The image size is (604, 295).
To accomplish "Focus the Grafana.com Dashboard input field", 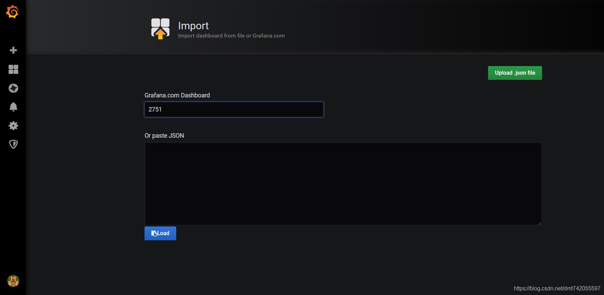I will pos(234,109).
